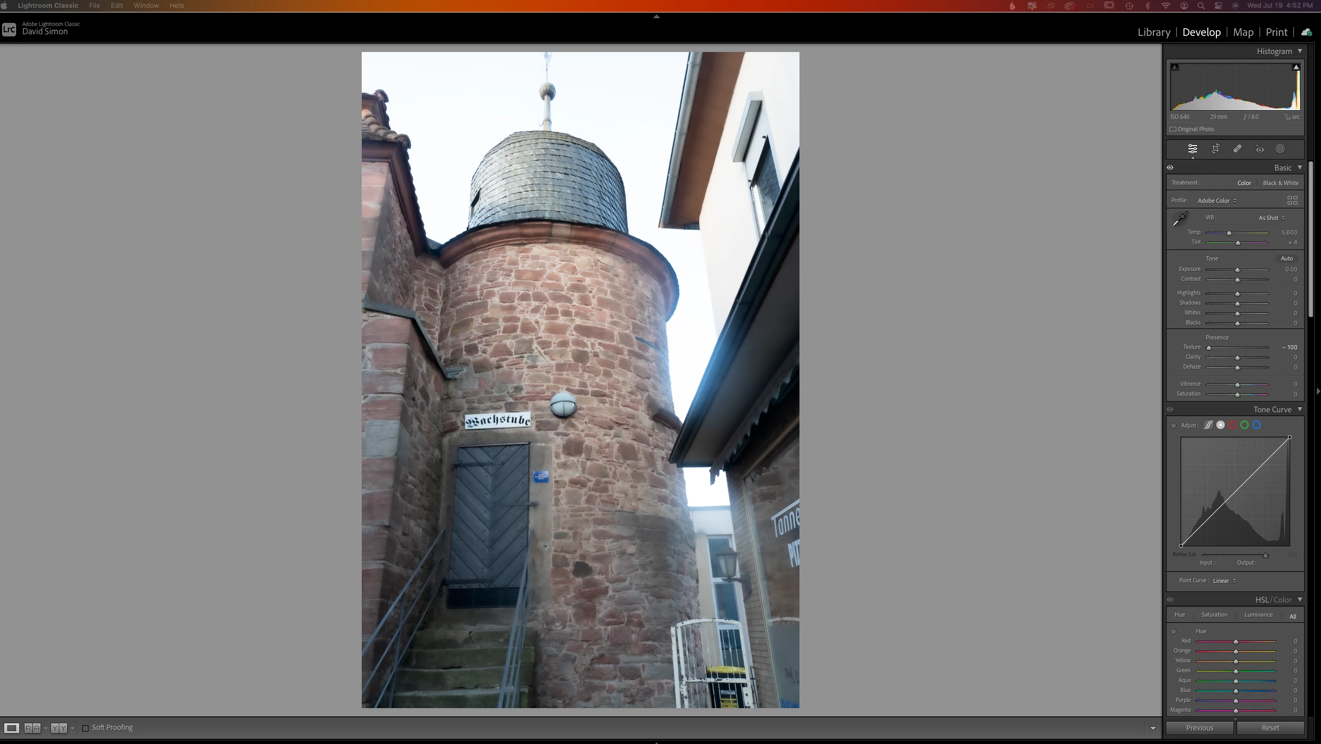Click the Reference View RA button
1321x744 pixels.
[x=32, y=728]
